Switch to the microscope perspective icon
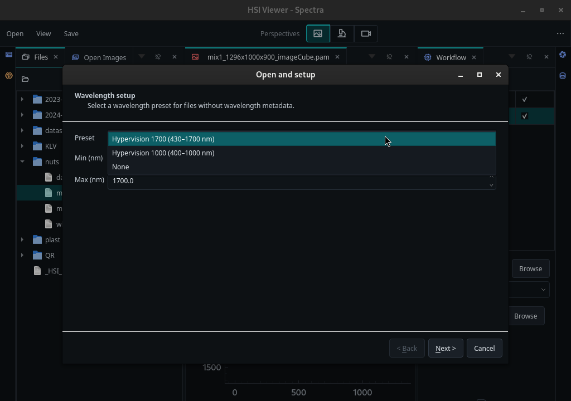The width and height of the screenshot is (571, 401). click(x=342, y=33)
